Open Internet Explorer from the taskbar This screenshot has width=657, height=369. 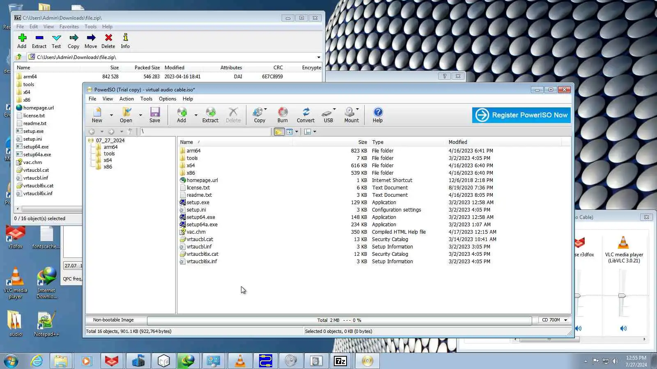(x=37, y=361)
